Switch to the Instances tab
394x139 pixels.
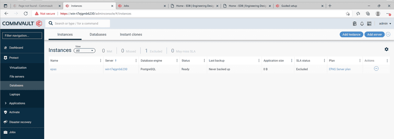(65, 34)
